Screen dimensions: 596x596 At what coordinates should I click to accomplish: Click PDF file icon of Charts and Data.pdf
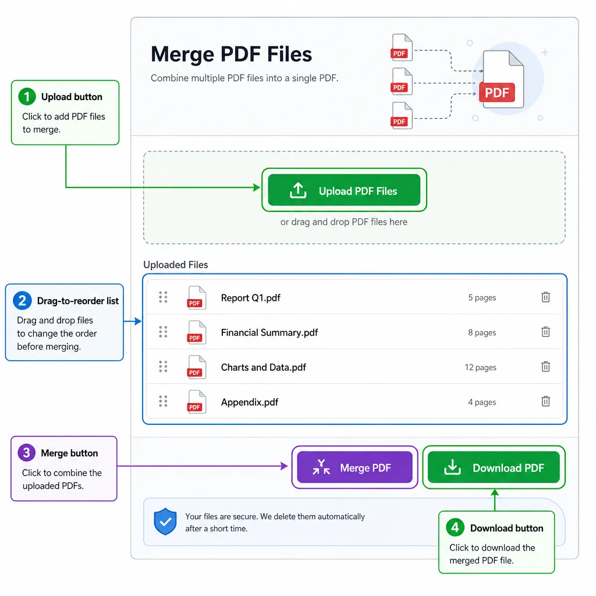pyautogui.click(x=197, y=367)
